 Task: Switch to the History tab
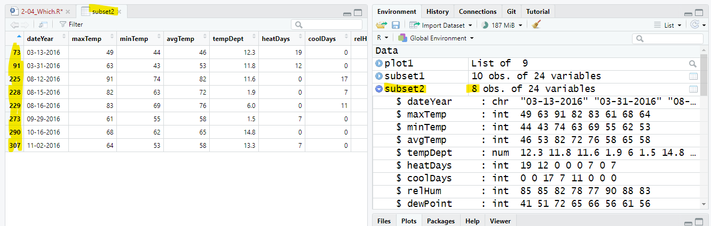pos(438,11)
